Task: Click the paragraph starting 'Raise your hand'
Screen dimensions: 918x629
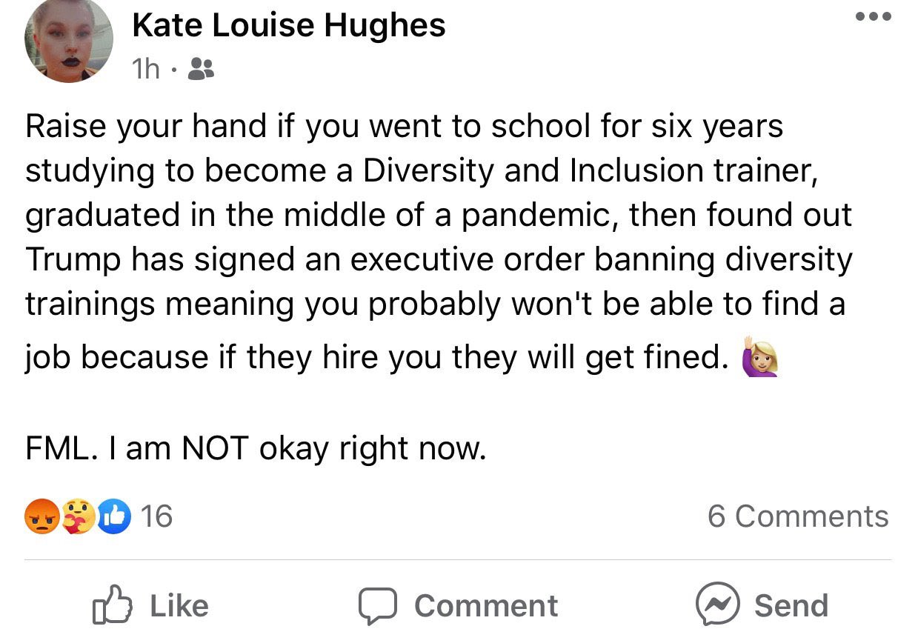Action: point(439,244)
